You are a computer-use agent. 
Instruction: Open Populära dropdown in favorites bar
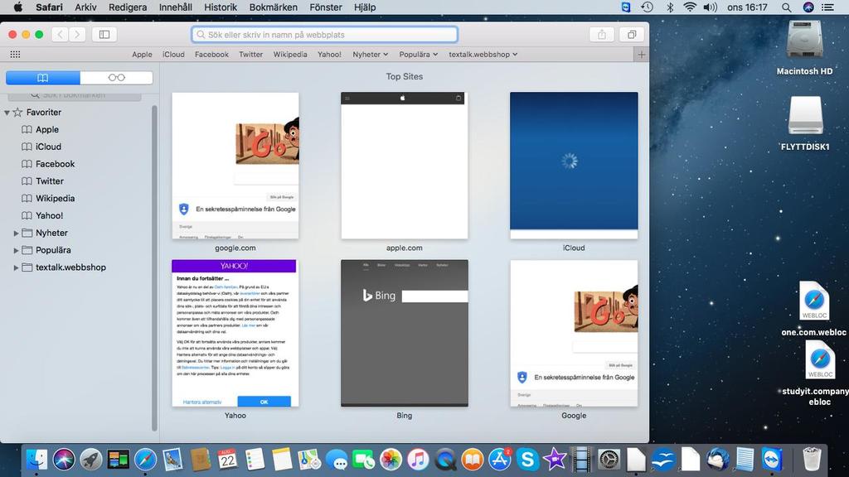point(419,54)
